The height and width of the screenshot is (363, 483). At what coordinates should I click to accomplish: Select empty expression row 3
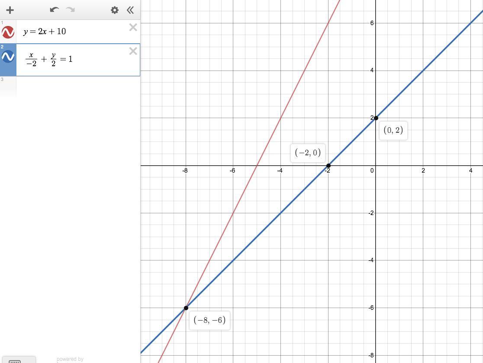coord(70,86)
